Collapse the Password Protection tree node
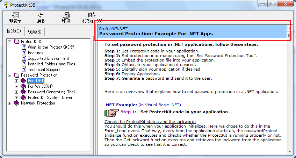Image resolution: width=296 pixels, height=158 pixels. (10, 75)
